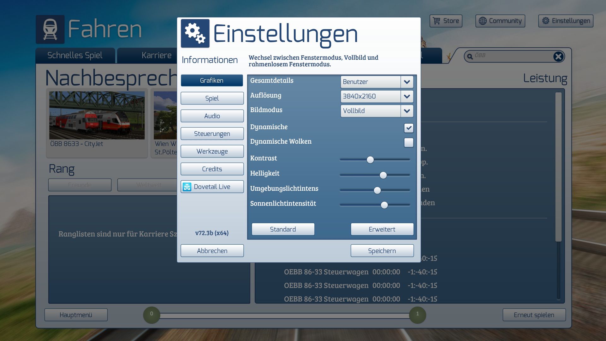Image resolution: width=606 pixels, height=341 pixels.
Task: Enable the Dynamische Wolken checkbox
Action: [x=408, y=142]
